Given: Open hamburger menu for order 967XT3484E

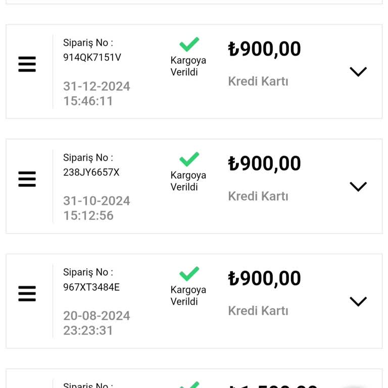Looking at the screenshot, I should tap(27, 294).
